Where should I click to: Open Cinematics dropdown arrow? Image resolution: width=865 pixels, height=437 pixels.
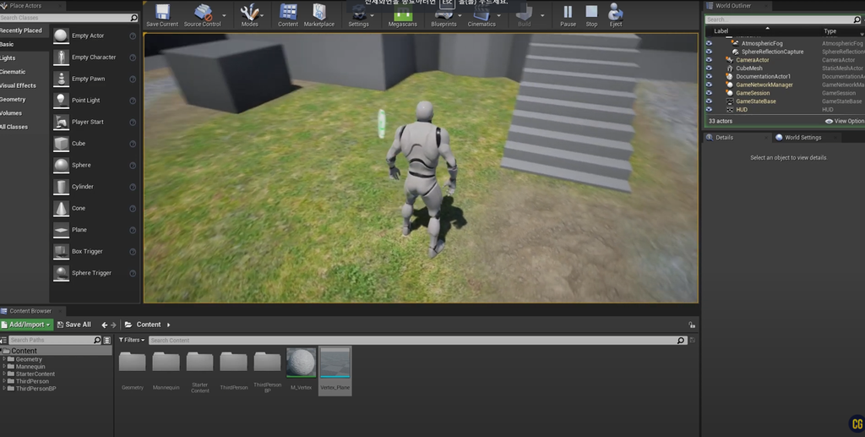(x=498, y=15)
